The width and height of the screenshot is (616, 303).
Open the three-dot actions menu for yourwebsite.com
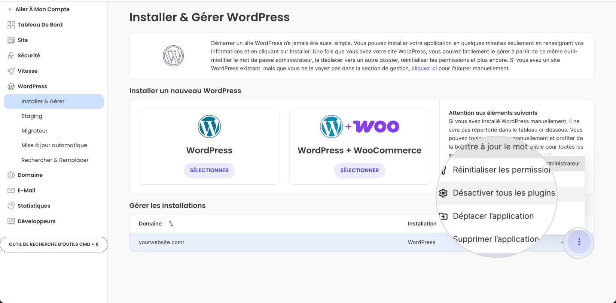coord(579,242)
